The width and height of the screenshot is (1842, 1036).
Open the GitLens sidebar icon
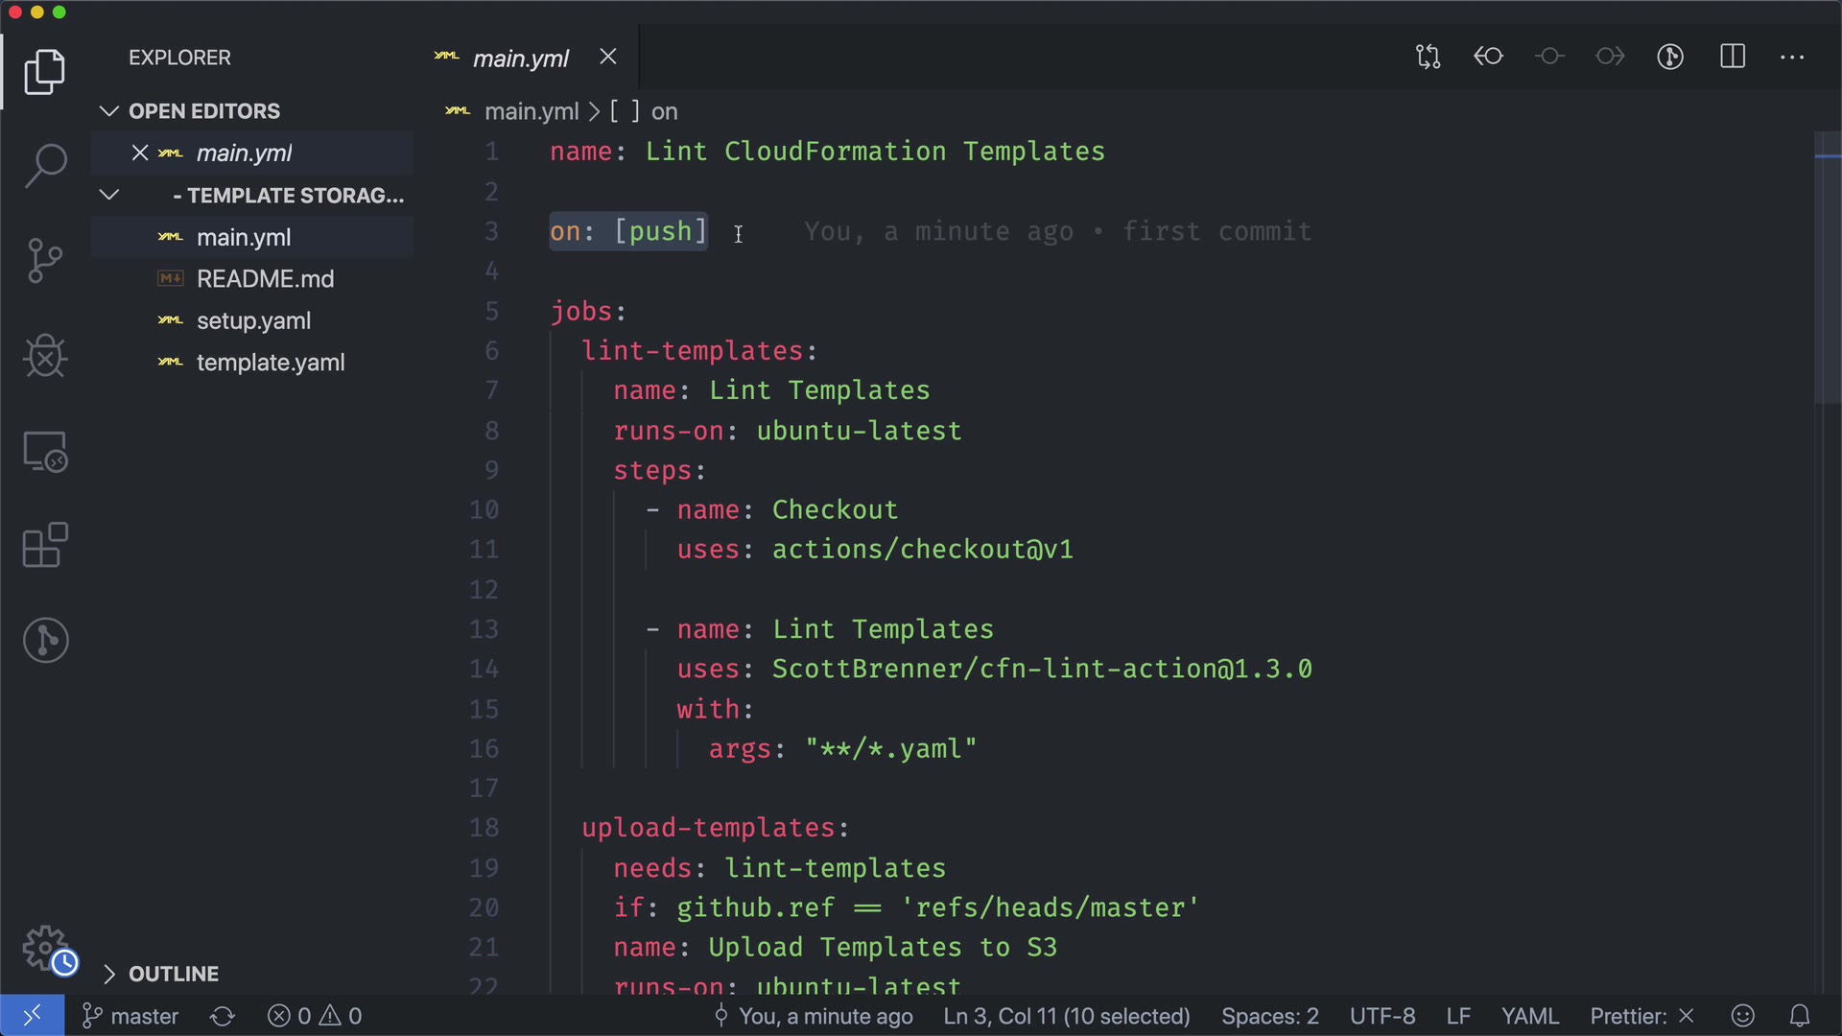click(x=45, y=640)
